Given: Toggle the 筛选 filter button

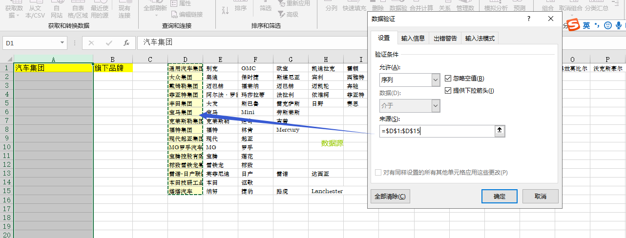Looking at the screenshot, I should click(x=266, y=7).
